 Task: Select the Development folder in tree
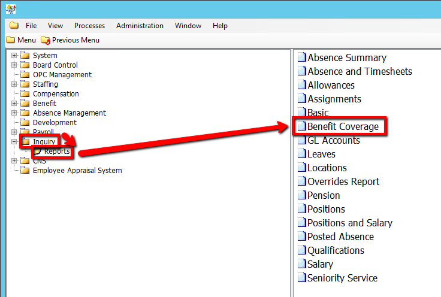coord(55,123)
